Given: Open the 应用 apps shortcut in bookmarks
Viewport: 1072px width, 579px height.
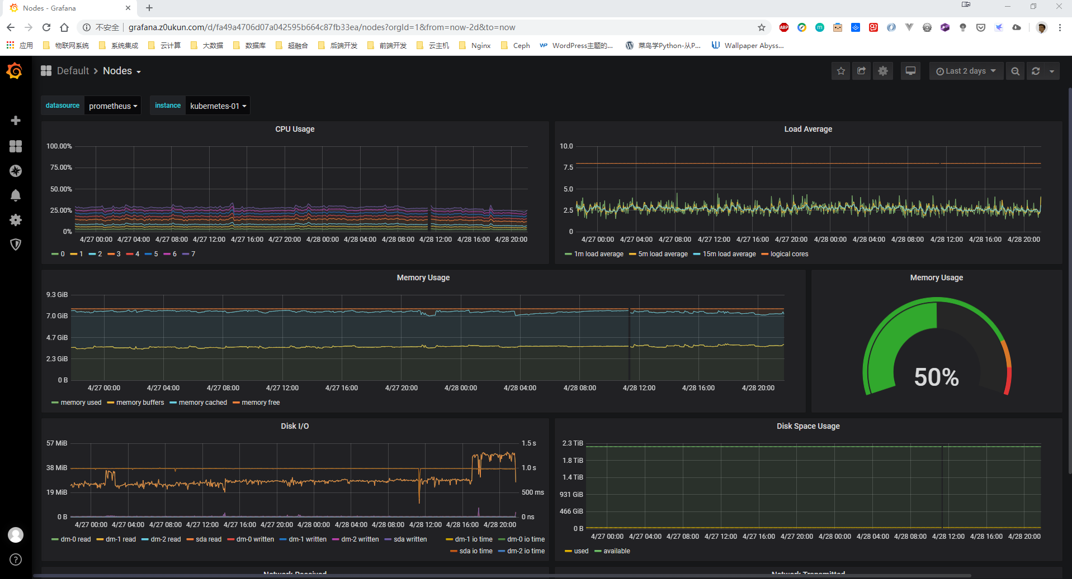Looking at the screenshot, I should click(20, 46).
